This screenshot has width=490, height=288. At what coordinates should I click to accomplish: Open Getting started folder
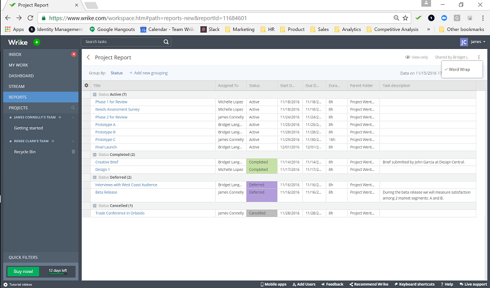(29, 128)
